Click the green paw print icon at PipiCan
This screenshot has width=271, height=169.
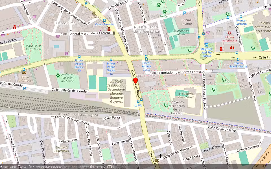coord(164,12)
